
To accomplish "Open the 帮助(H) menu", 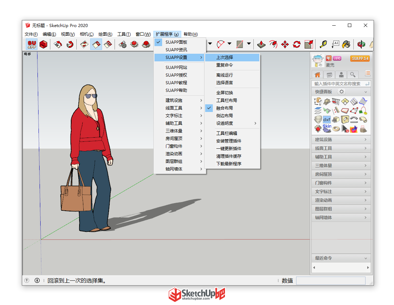I will coord(191,34).
